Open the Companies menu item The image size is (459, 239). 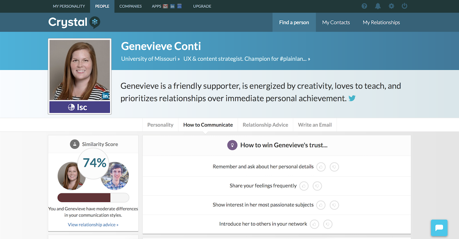pos(130,6)
